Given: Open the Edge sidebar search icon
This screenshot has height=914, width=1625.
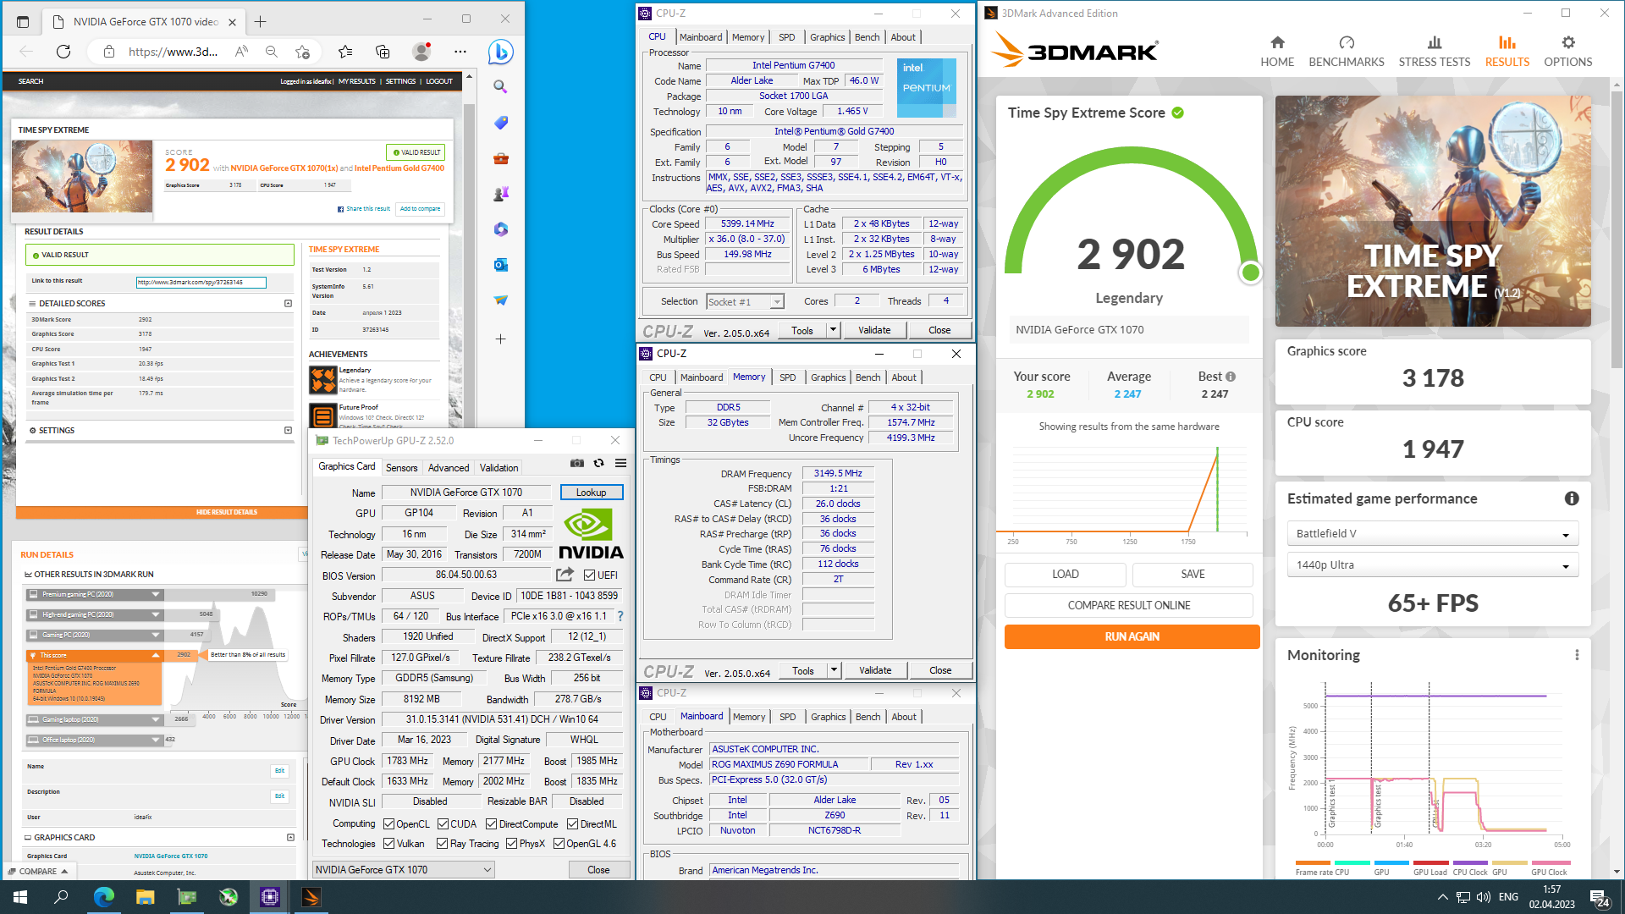Looking at the screenshot, I should [500, 87].
